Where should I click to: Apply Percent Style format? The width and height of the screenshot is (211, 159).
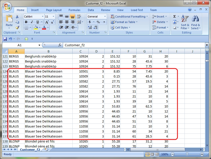coord(98,22)
